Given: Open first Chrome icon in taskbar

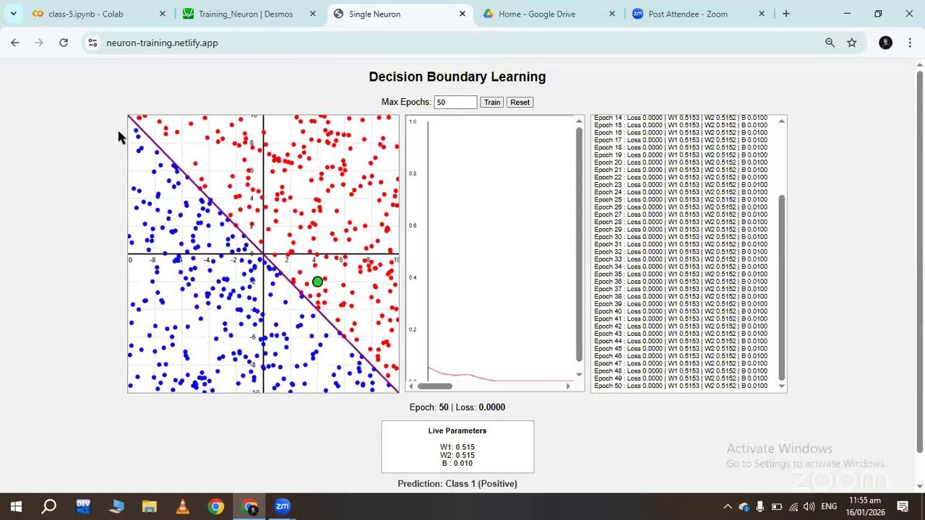Looking at the screenshot, I should pos(216,506).
